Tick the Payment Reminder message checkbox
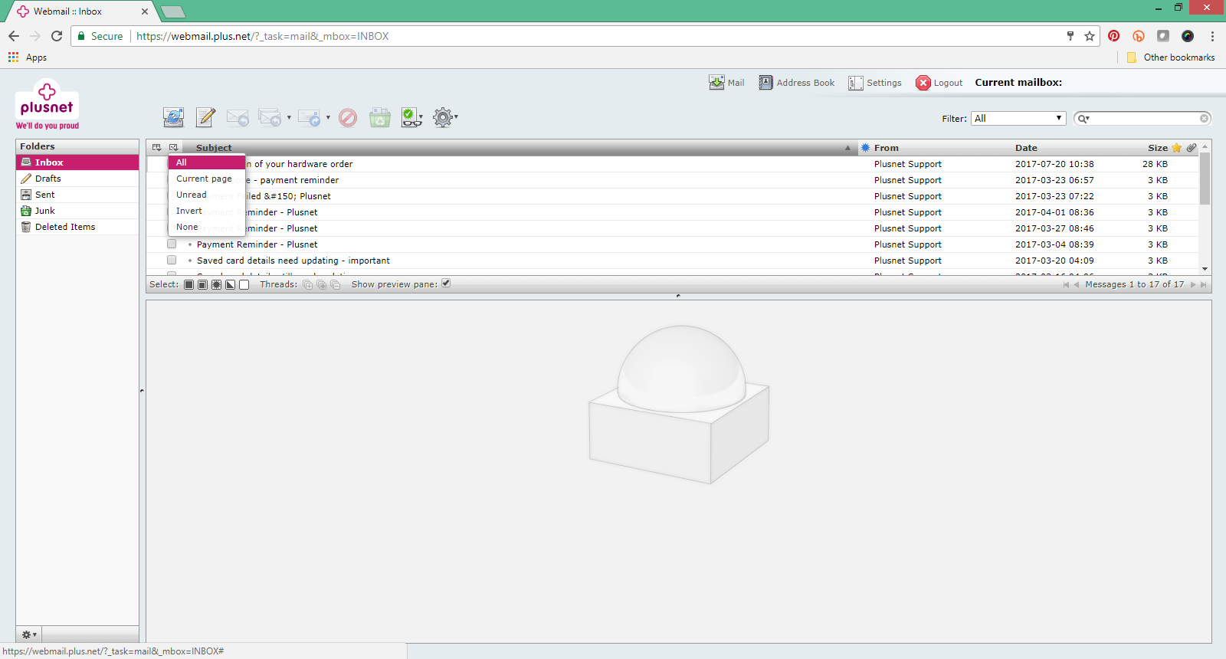1226x659 pixels. pyautogui.click(x=172, y=244)
